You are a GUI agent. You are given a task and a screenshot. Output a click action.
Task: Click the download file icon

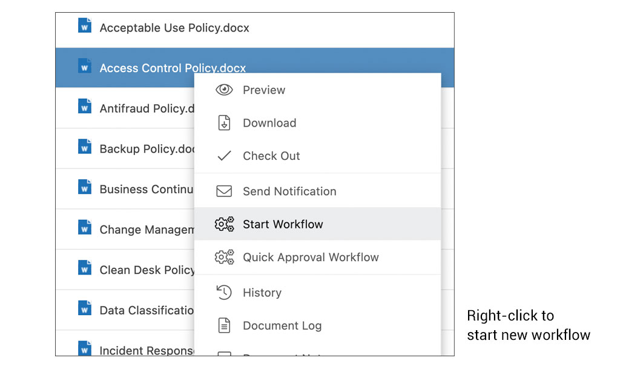pyautogui.click(x=224, y=122)
